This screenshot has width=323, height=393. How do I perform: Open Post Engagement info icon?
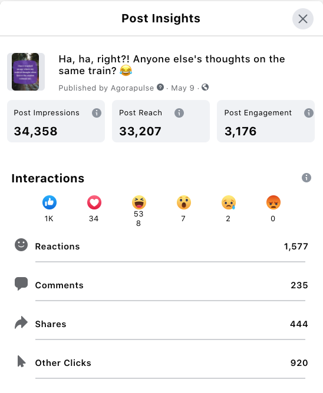pos(309,113)
